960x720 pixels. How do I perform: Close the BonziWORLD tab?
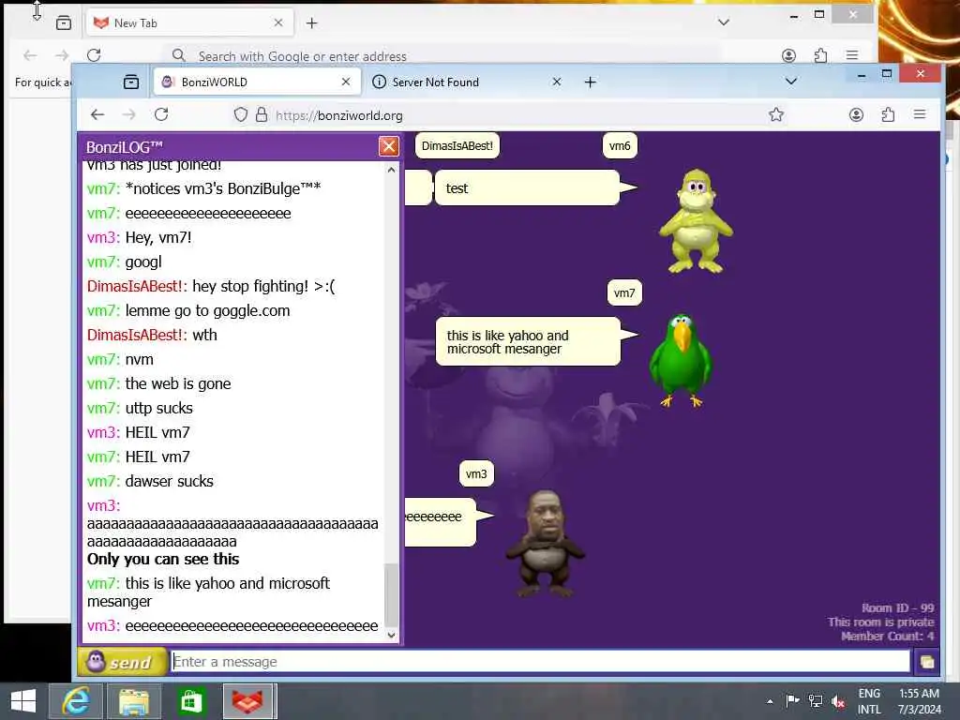click(346, 82)
